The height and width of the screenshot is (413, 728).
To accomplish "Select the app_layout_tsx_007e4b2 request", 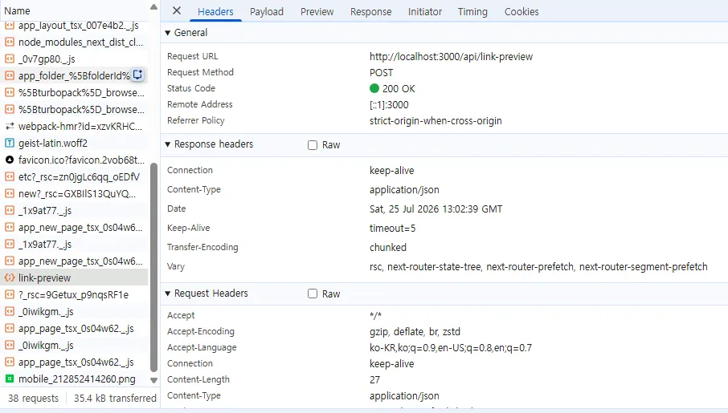I will [74, 26].
